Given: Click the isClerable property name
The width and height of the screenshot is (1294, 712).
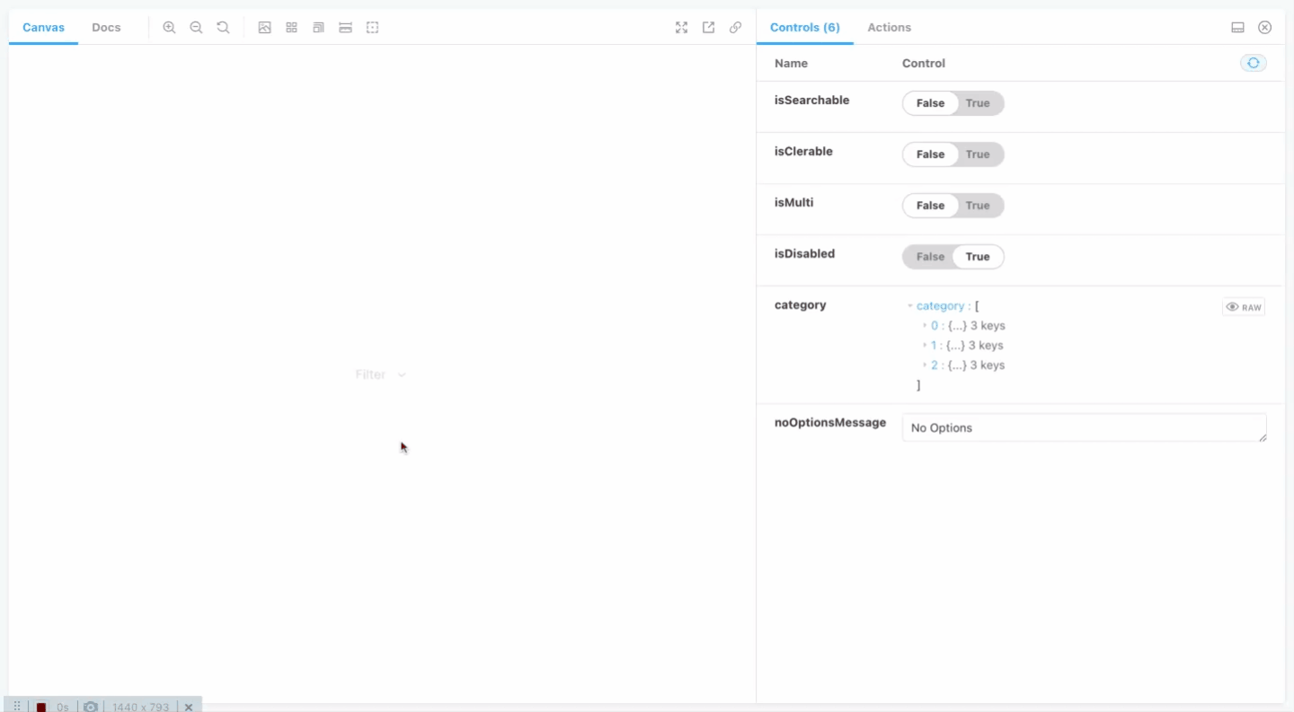Looking at the screenshot, I should coord(803,152).
